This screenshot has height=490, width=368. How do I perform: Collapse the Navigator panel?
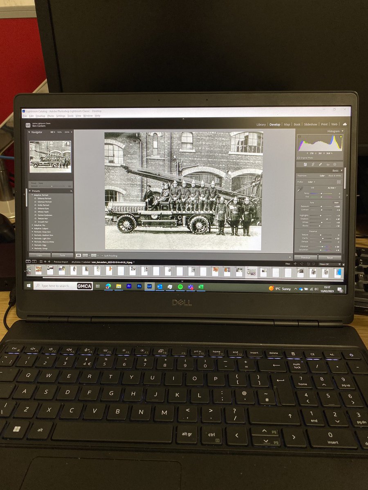pos(29,132)
